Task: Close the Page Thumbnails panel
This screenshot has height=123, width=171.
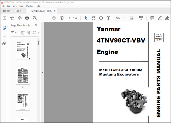Action: (36, 25)
